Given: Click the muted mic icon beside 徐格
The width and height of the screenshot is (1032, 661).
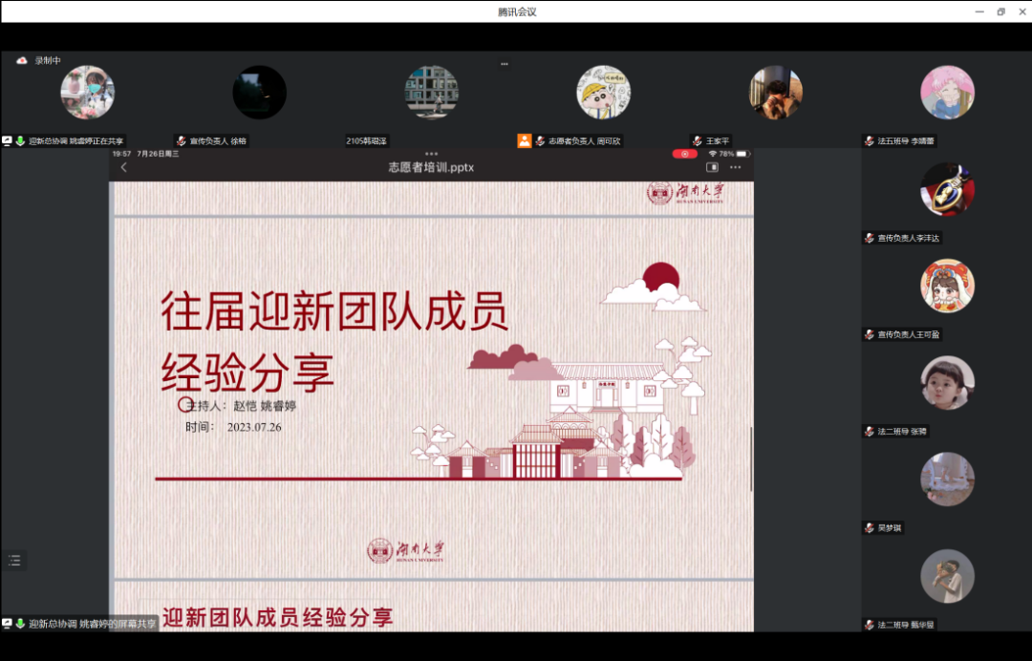Looking at the screenshot, I should (x=181, y=141).
